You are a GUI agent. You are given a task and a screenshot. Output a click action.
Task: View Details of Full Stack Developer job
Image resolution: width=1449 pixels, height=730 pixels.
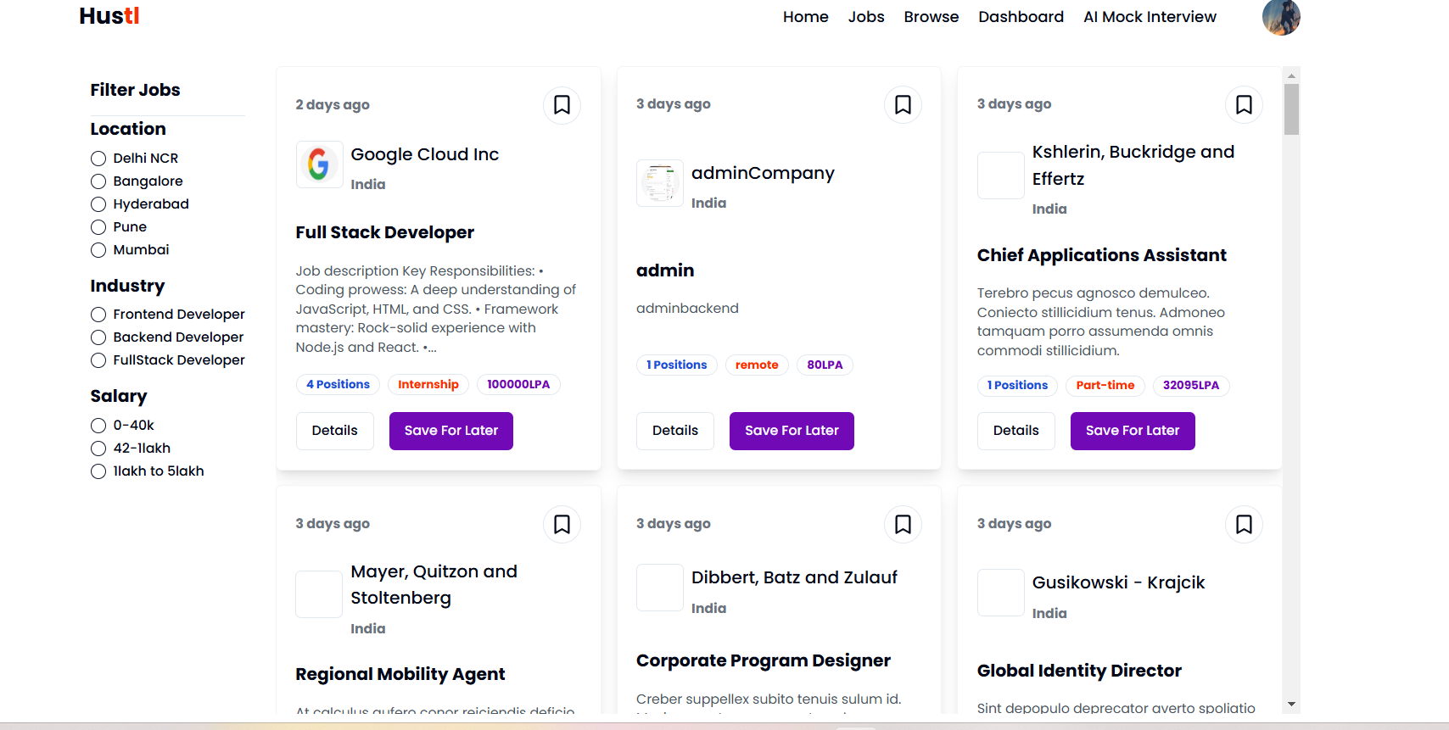point(334,431)
